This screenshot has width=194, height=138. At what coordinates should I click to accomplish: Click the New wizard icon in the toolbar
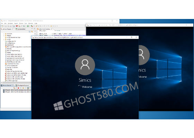[x=2, y=26]
